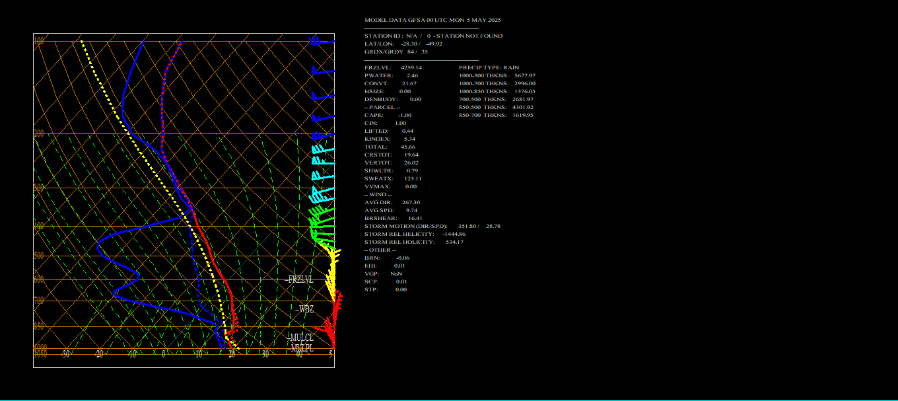Image resolution: width=898 pixels, height=401 pixels.
Task: Select the 200 pressure level label on chart
Action: 38,133
